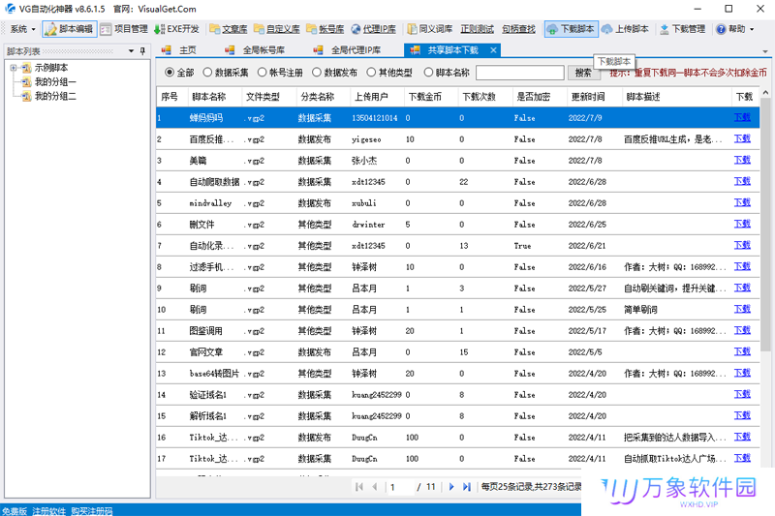Viewport: 775px width, 516px height.
Task: Select 我的分组二 in the script tree
Action: (55, 96)
